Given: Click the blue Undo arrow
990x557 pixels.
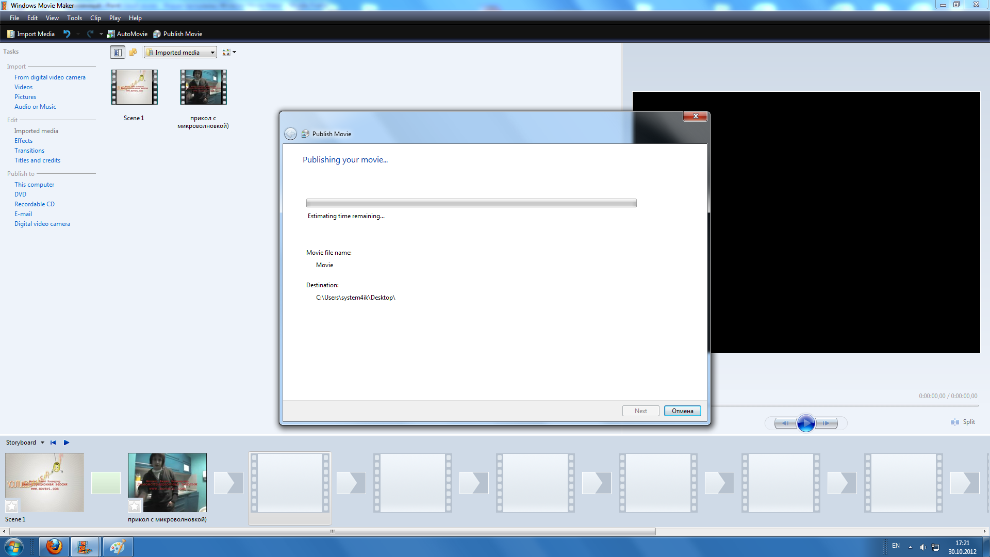Looking at the screenshot, I should 67,34.
